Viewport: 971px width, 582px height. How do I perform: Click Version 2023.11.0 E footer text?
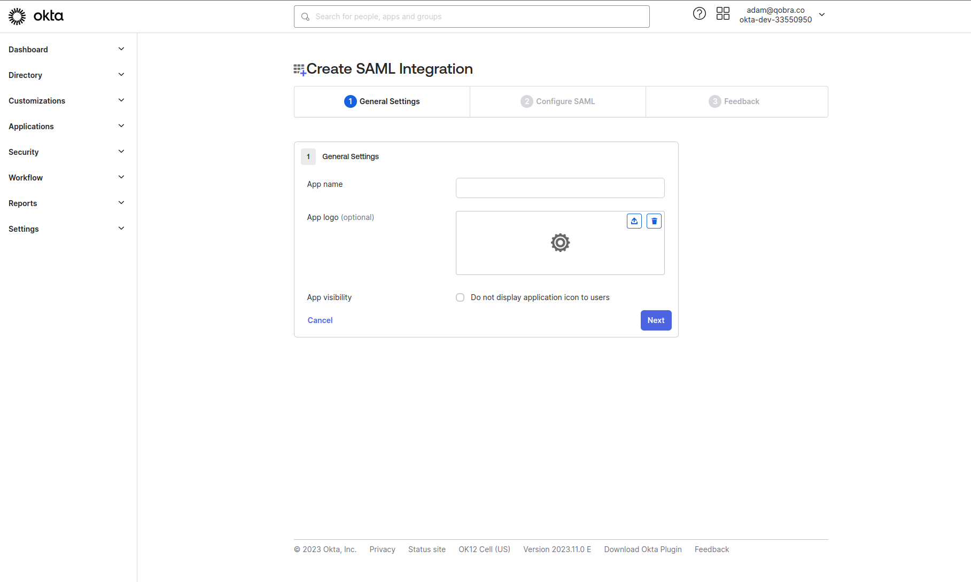[x=557, y=549]
